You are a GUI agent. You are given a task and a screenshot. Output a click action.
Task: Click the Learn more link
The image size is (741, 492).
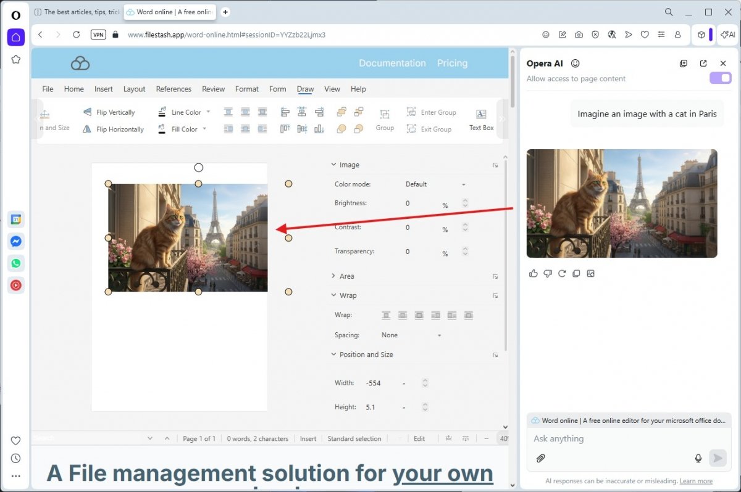[x=696, y=481]
